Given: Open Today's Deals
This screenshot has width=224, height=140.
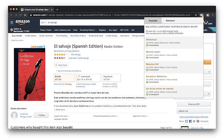Looking at the screenshot, I should (45, 30).
